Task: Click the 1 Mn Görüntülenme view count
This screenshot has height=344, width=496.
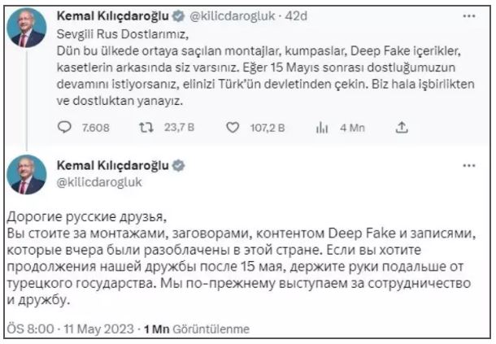Action: [197, 329]
